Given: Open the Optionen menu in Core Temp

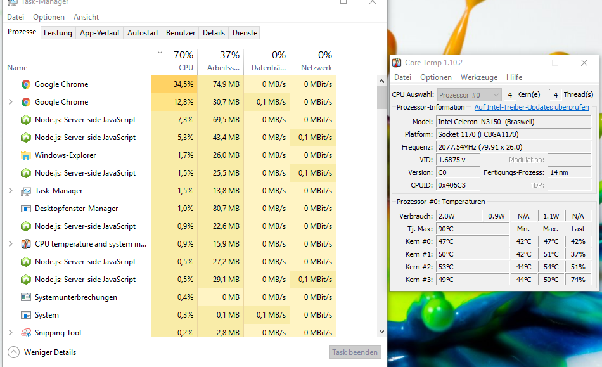Looking at the screenshot, I should pos(436,77).
